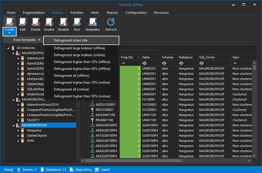This screenshot has width=262, height=173.
Task: Select Defragment large indexes (online)
Action: [x=81, y=55]
